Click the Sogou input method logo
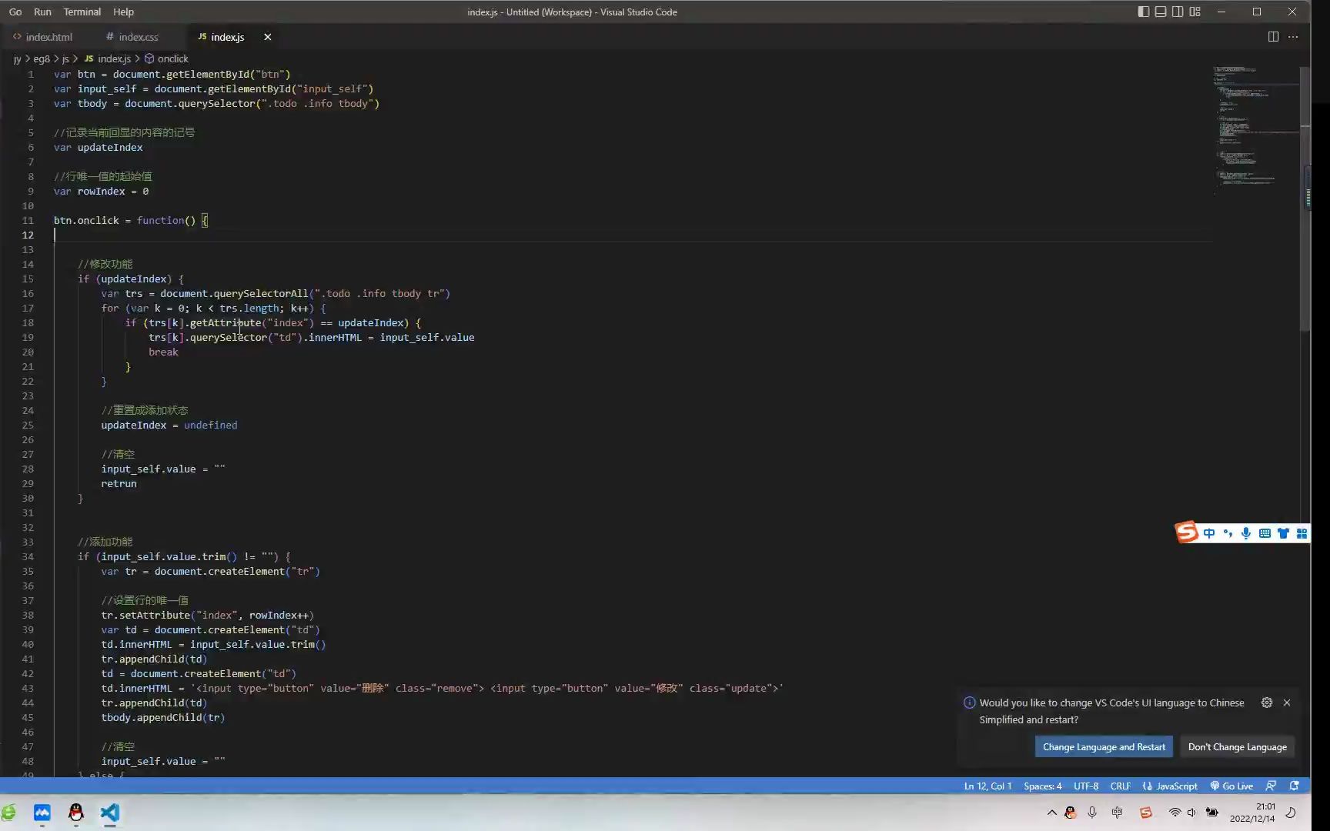This screenshot has height=831, width=1330. pos(1187,532)
